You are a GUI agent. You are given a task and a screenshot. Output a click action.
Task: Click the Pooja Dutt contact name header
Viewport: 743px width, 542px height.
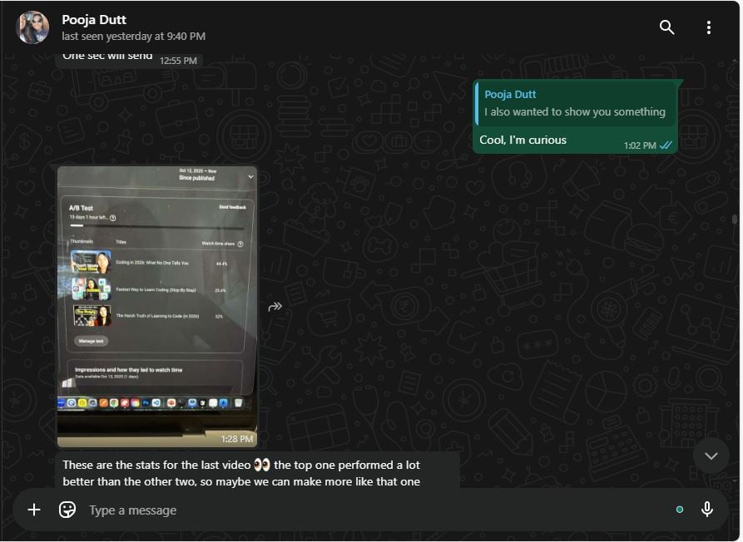point(94,19)
